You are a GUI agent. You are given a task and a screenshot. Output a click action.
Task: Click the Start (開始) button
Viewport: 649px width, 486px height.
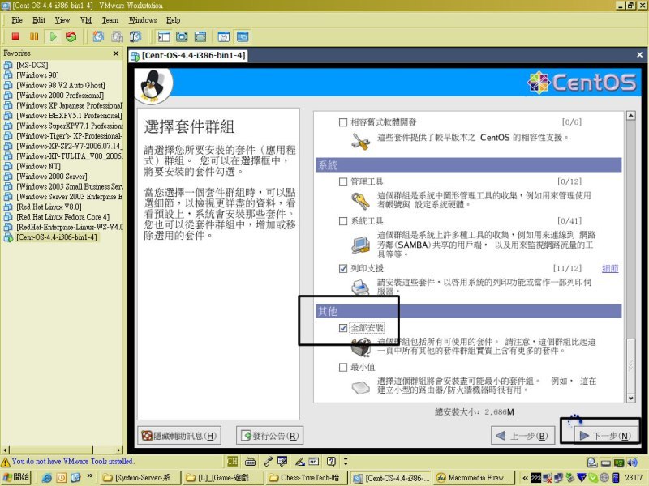[16, 477]
